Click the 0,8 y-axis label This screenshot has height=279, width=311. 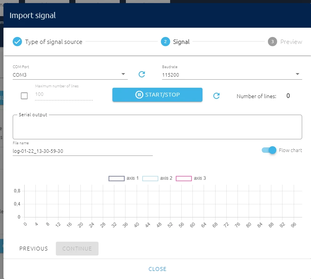pyautogui.click(x=17, y=191)
